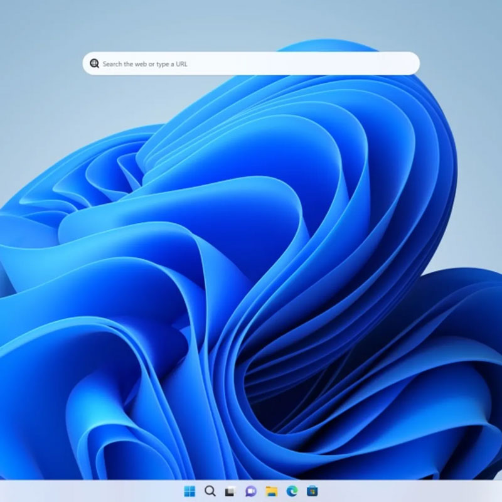Open Microsoft Store from the taskbar
Screen dimensions: 502x502
coord(312,491)
